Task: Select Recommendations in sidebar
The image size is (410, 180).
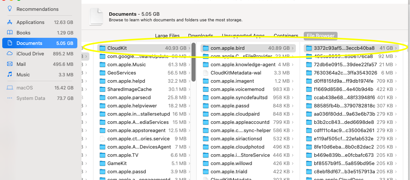Action: click(40, 9)
